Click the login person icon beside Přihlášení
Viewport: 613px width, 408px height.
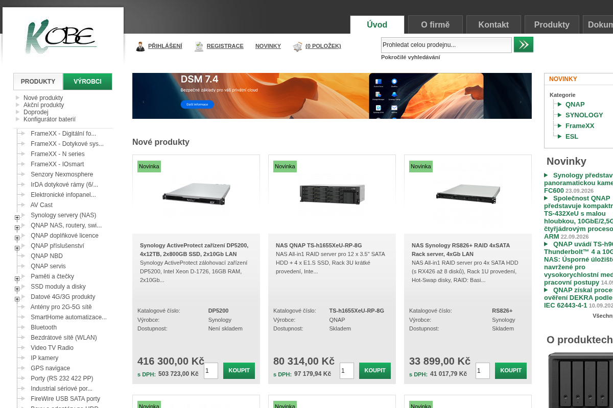coord(140,47)
